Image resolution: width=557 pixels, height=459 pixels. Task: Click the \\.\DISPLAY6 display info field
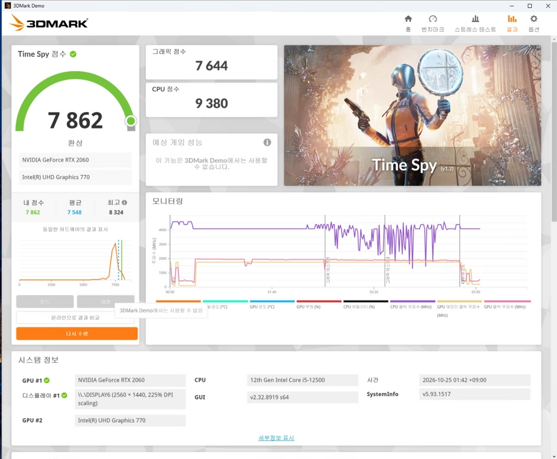pyautogui.click(x=130, y=399)
